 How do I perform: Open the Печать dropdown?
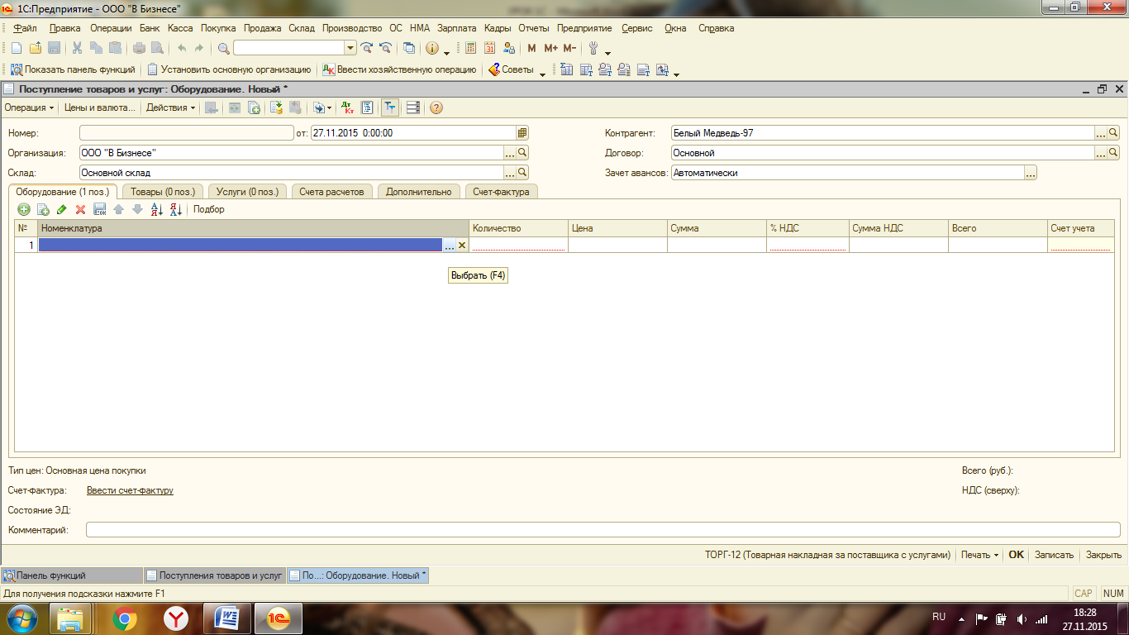979,555
